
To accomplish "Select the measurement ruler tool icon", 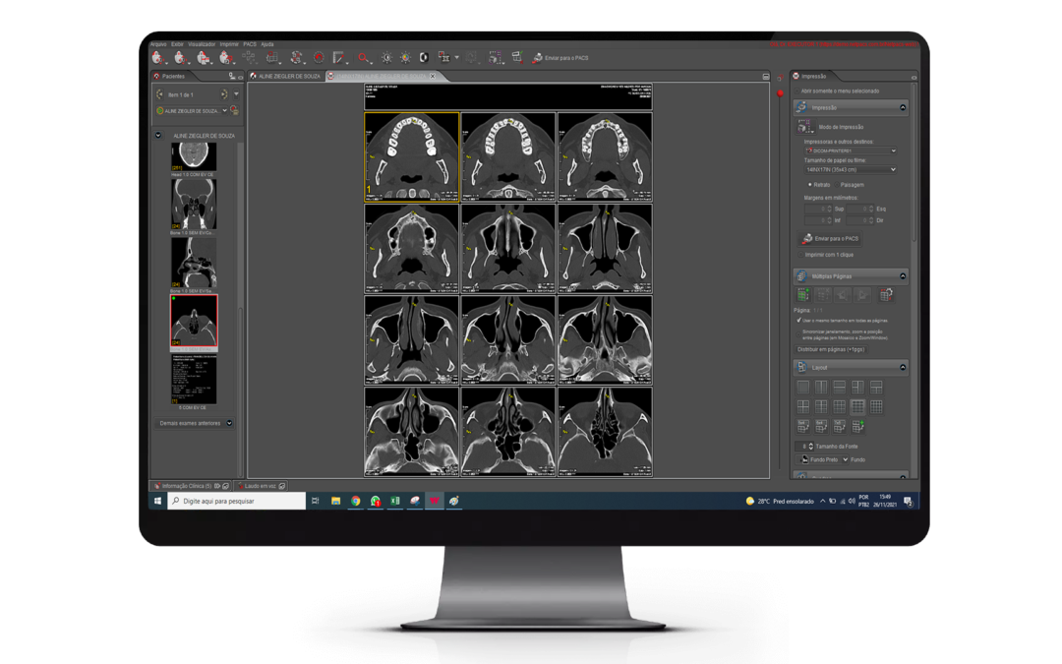I will tap(339, 58).
